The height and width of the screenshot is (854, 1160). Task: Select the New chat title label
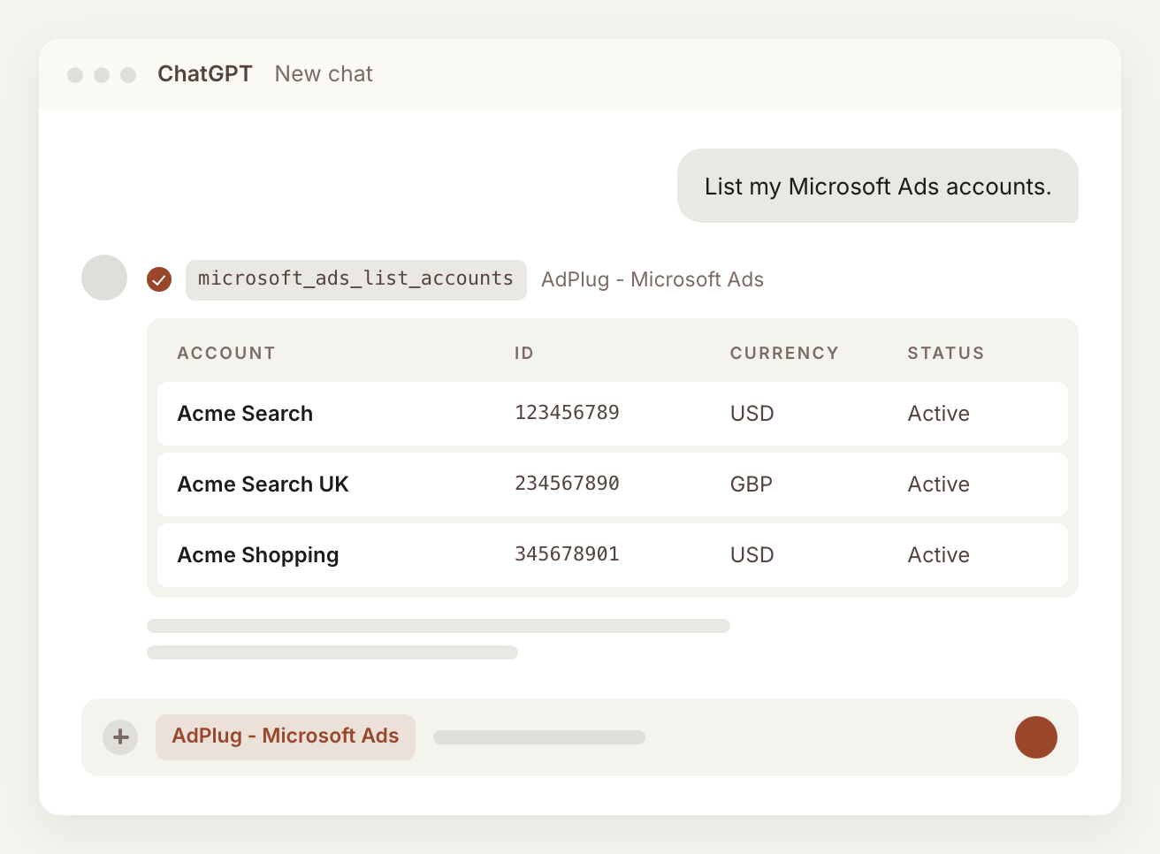(324, 74)
